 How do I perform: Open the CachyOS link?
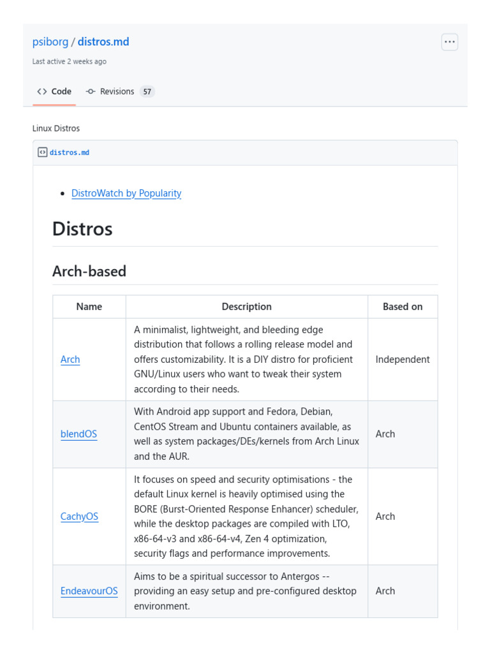click(79, 517)
